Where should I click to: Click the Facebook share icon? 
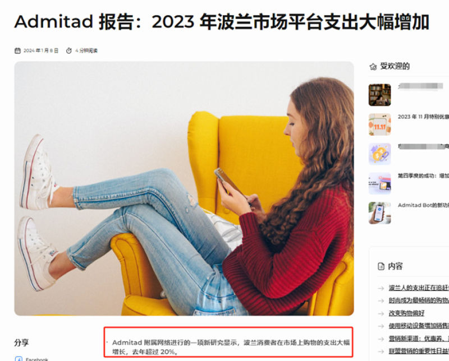coord(19,359)
